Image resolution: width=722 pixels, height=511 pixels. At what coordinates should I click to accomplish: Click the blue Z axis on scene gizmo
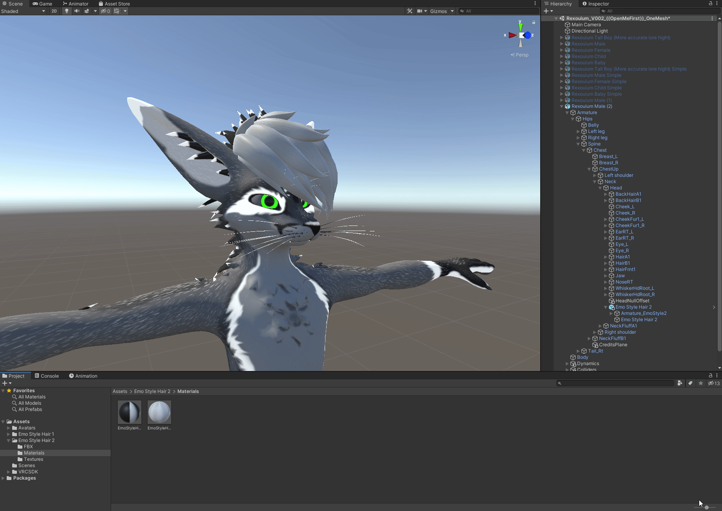[528, 35]
